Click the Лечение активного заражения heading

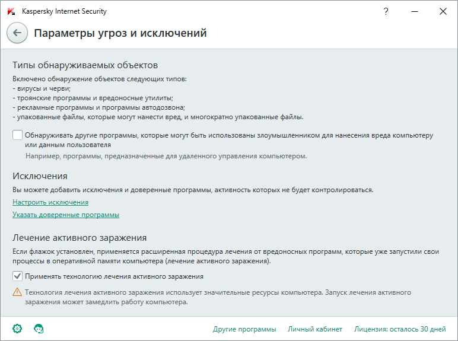(79, 238)
